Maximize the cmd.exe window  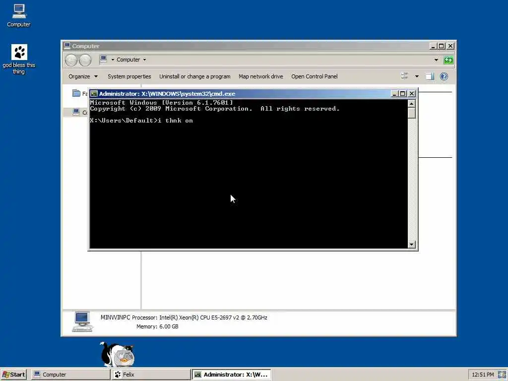click(402, 94)
